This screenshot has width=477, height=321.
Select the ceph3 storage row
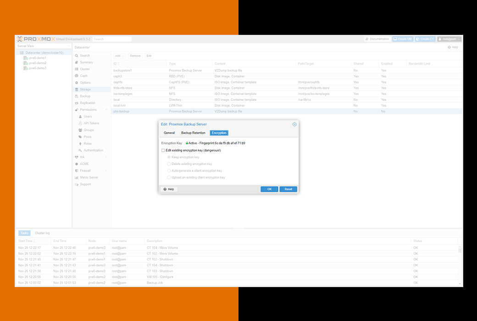(x=287, y=77)
